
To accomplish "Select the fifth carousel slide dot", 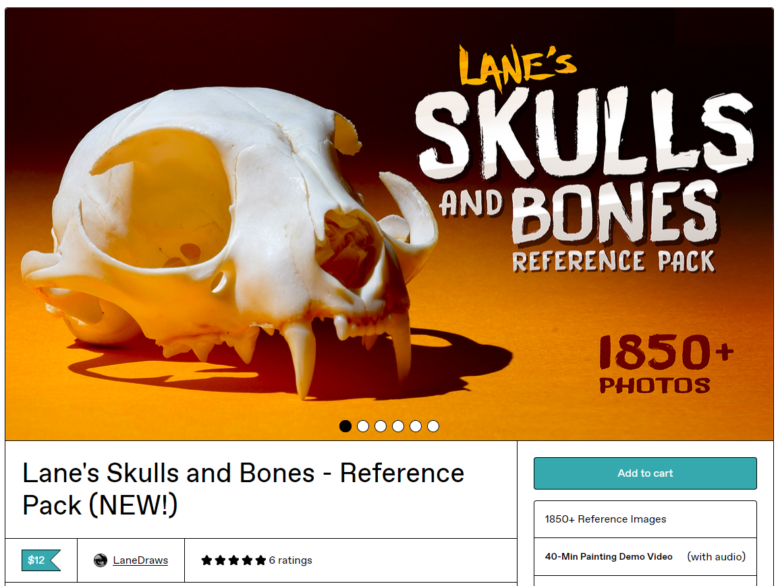I will 416,426.
